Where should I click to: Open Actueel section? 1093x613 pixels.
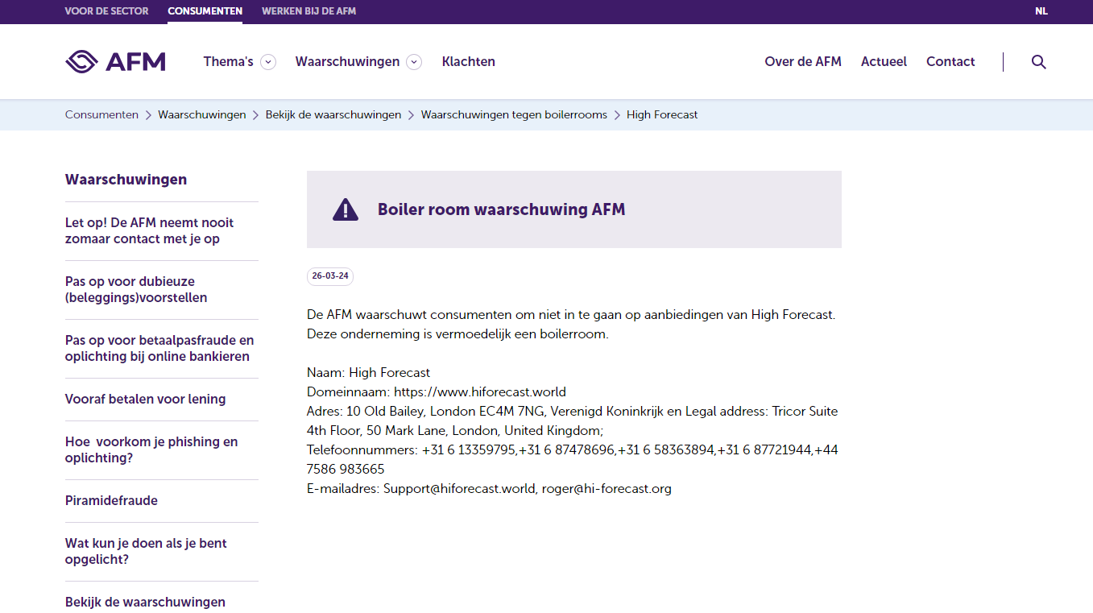coord(884,62)
